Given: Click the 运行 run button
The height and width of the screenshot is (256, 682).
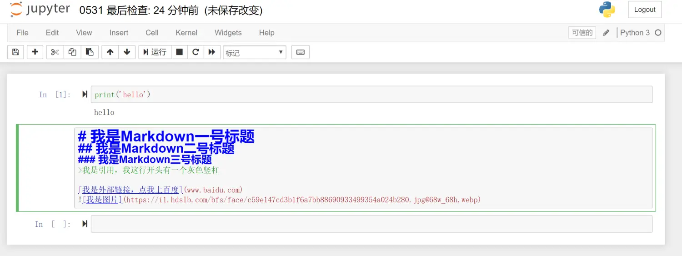Looking at the screenshot, I should (x=155, y=52).
